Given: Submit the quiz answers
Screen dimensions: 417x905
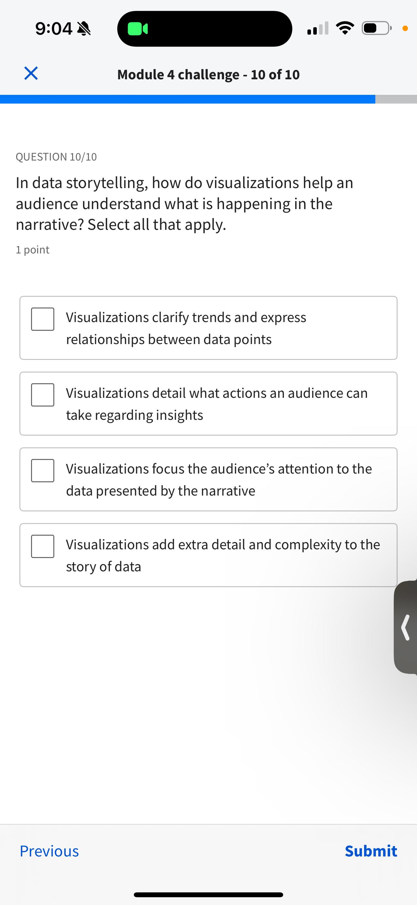Looking at the screenshot, I should 371,851.
